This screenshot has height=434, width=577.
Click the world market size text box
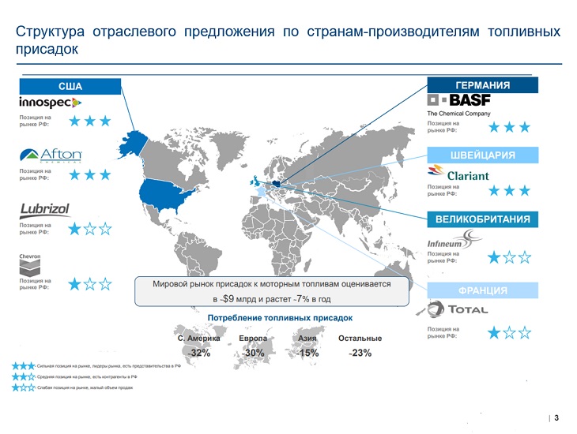[272, 291]
